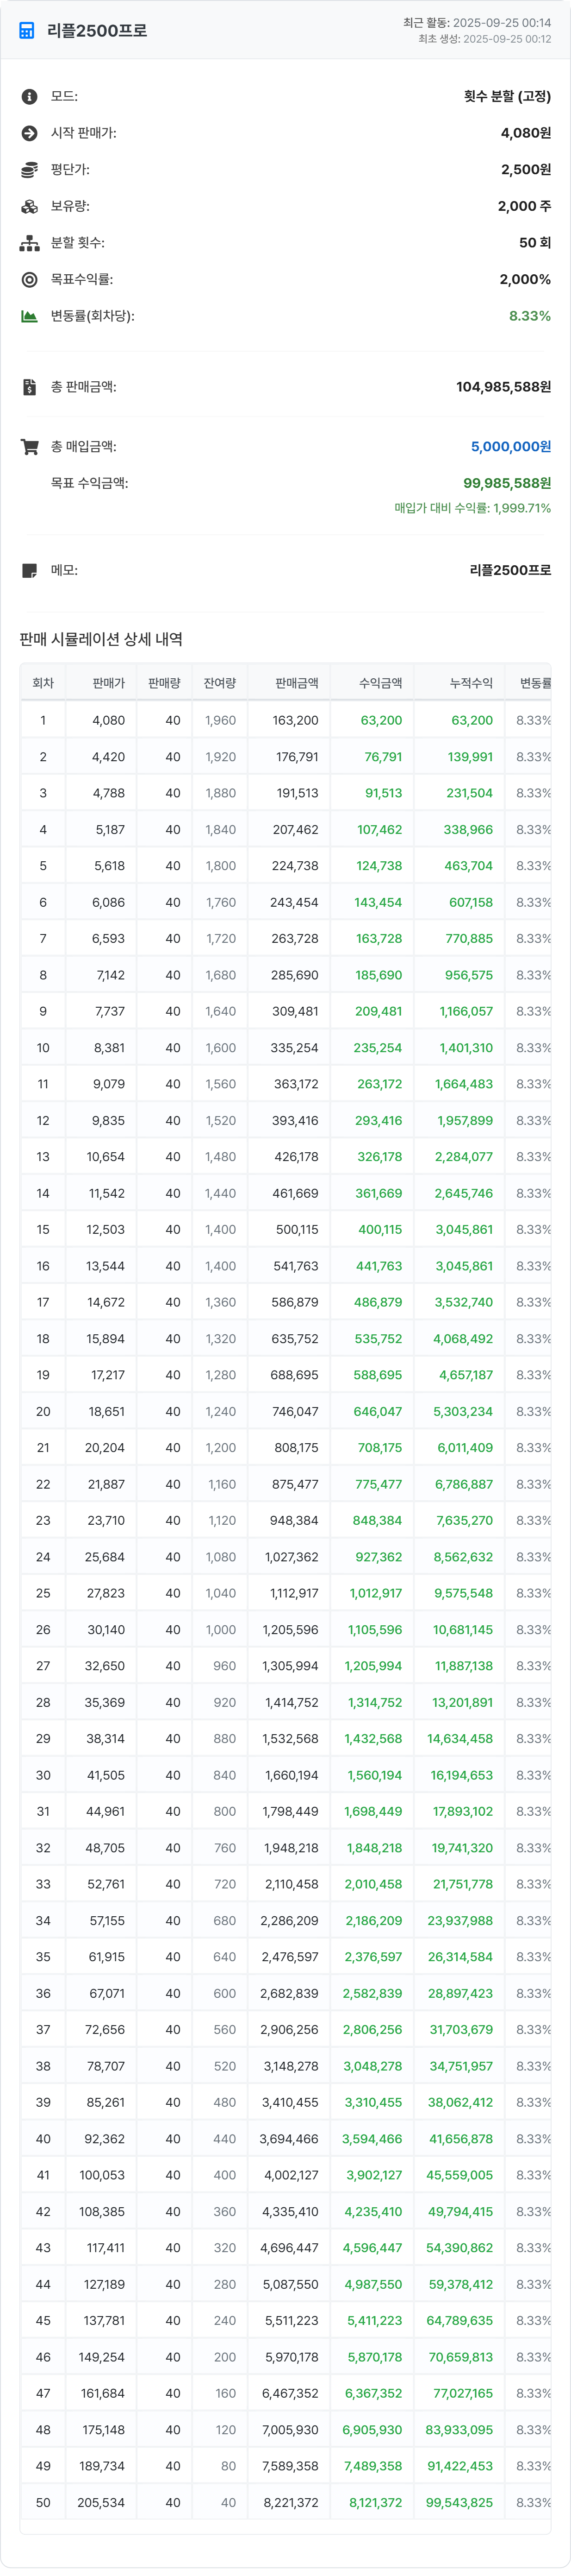Click the 수익금액 column header
571x2576 pixels.
[380, 683]
